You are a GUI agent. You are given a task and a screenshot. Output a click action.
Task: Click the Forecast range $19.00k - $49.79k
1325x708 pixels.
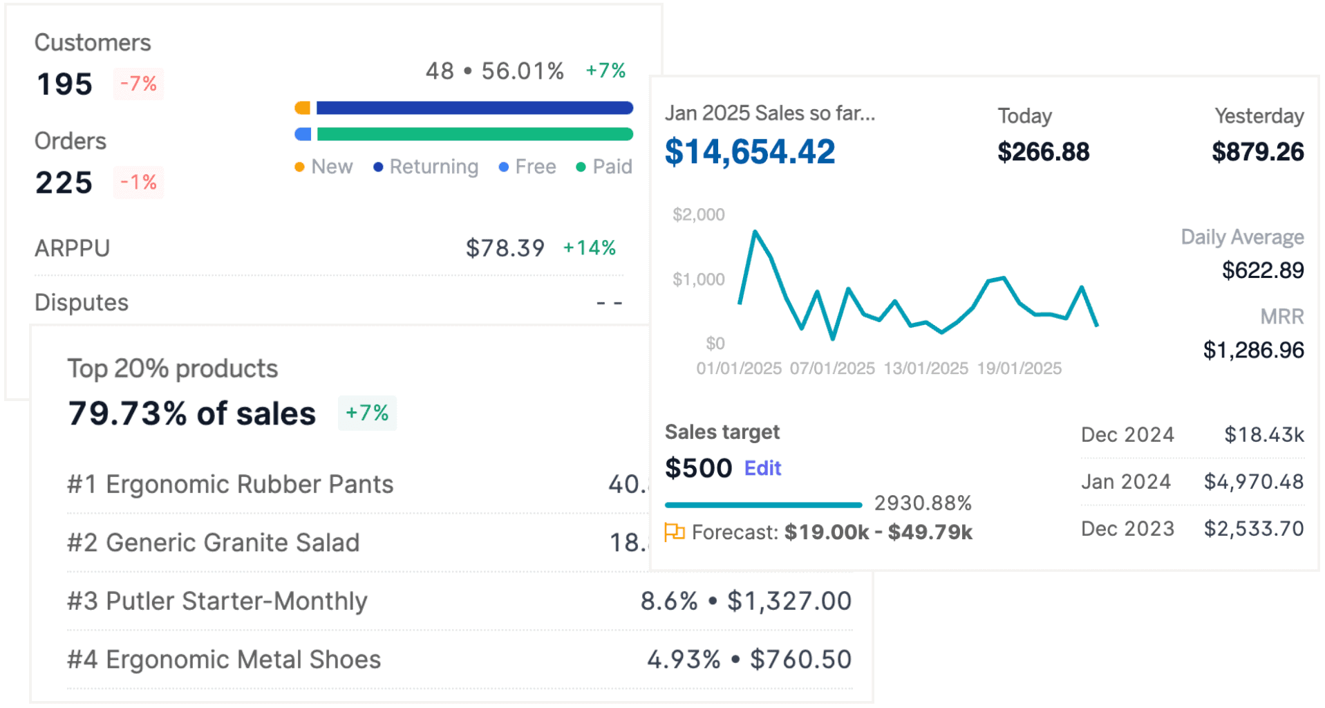[878, 532]
